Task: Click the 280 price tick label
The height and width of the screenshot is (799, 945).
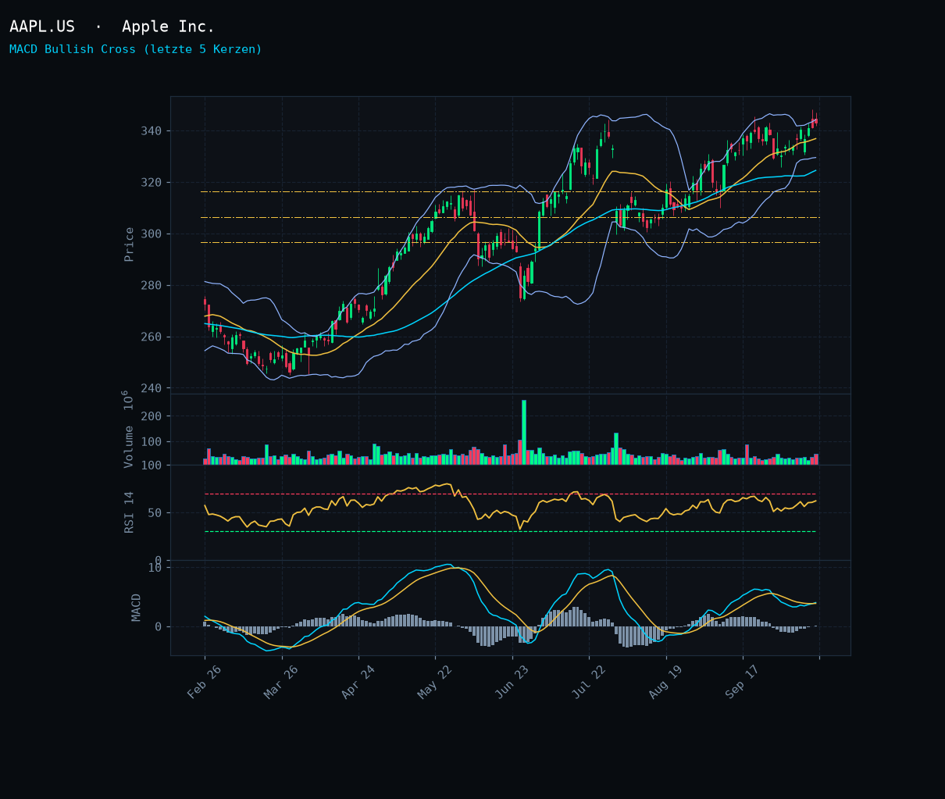Action: [x=151, y=285]
